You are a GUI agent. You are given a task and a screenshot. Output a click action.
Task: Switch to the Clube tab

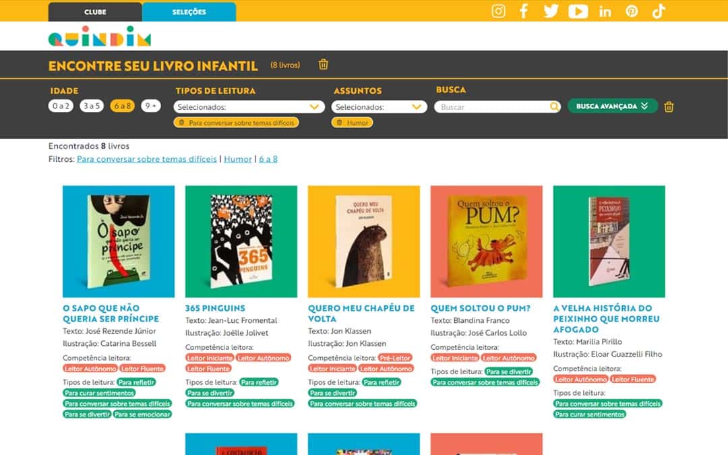coord(95,12)
